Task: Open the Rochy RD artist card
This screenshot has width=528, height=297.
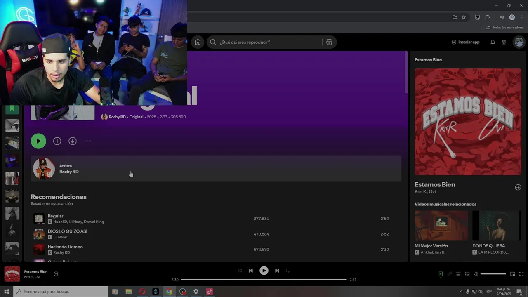Action: (x=216, y=168)
